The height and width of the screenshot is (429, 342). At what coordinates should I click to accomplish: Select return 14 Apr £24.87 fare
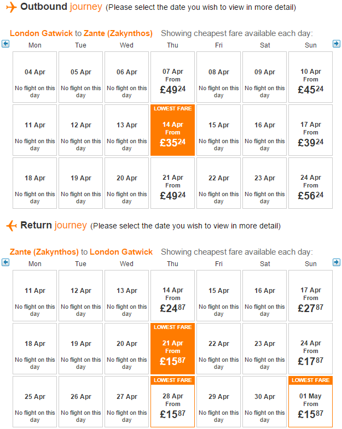pyautogui.click(x=173, y=296)
